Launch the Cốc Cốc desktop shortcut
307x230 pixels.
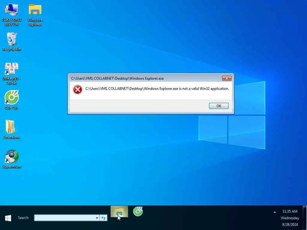[x=12, y=100]
